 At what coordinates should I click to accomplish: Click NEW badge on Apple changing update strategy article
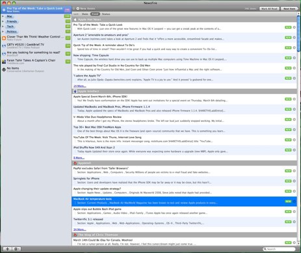pos(288,191)
